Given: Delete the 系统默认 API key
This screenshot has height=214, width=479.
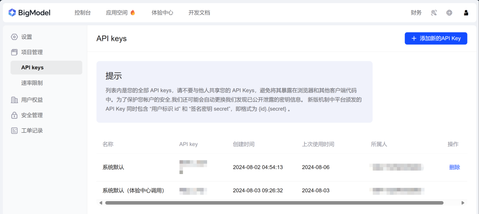Looking at the screenshot, I should 455,167.
